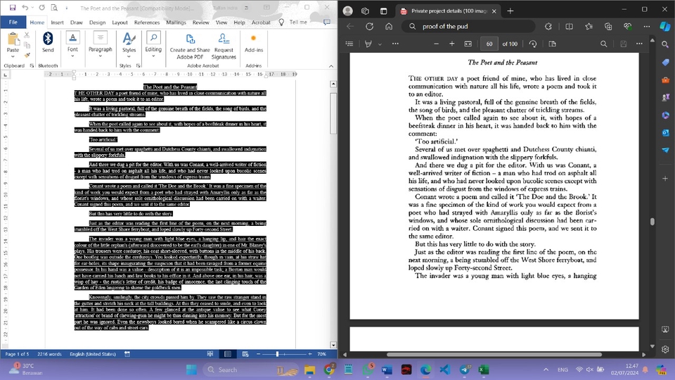This screenshot has width=675, height=380.
Task: Open Edge Workspaces icon
Action: pyautogui.click(x=365, y=11)
